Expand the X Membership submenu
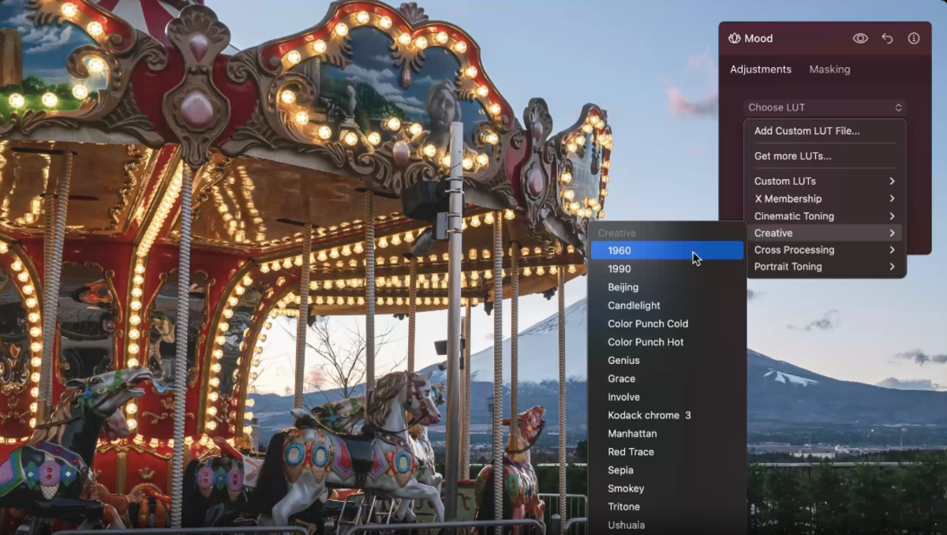The image size is (947, 535). [x=788, y=198]
